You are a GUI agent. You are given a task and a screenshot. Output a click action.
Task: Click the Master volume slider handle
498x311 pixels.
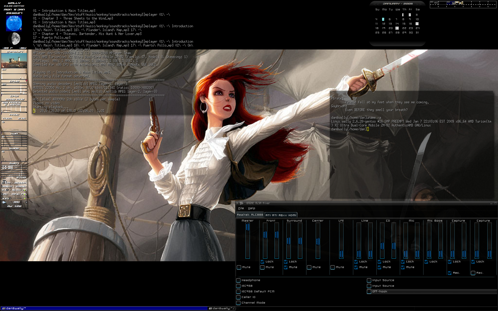[248, 227]
